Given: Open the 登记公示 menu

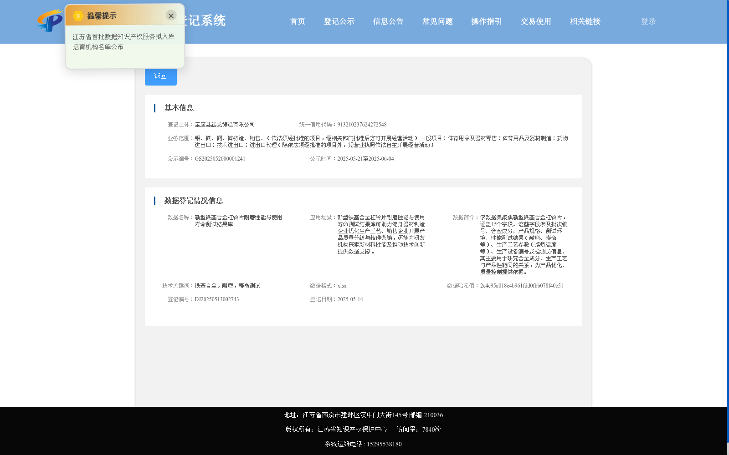Looking at the screenshot, I should (339, 21).
